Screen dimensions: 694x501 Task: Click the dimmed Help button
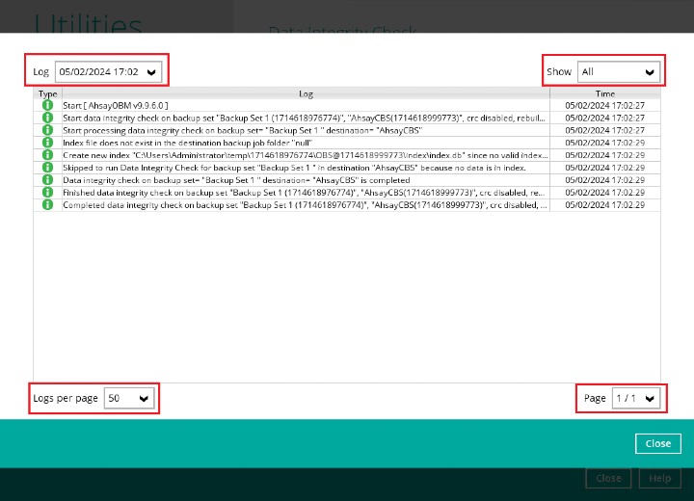[x=659, y=478]
